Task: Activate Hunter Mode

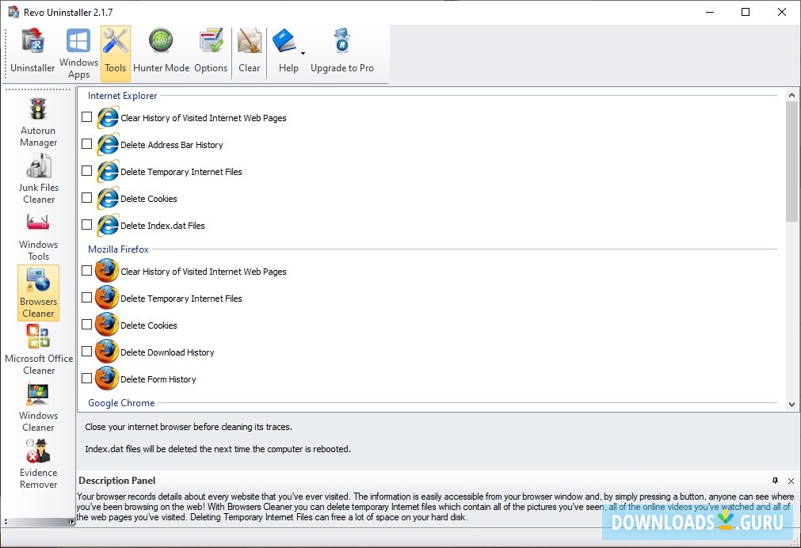Action: (161, 49)
